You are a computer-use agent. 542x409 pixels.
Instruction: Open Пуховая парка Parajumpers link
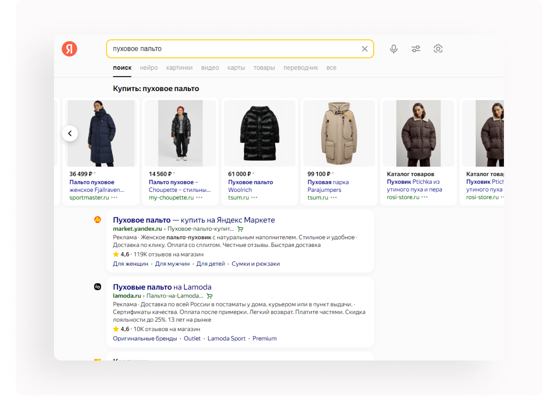coord(328,186)
